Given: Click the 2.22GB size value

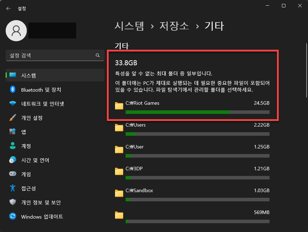Looking at the screenshot, I should 262,125.
